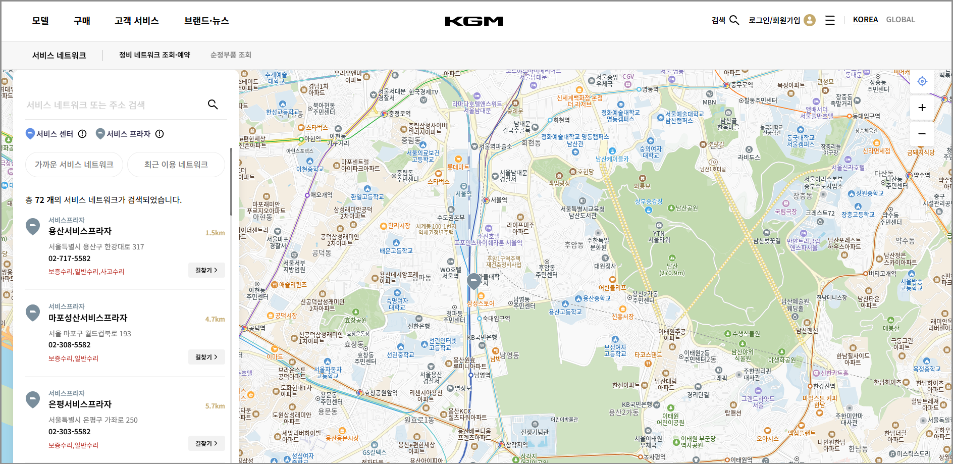This screenshot has width=953, height=464.
Task: Select 정비 네트워크 조회·예약 tab
Action: 154,55
